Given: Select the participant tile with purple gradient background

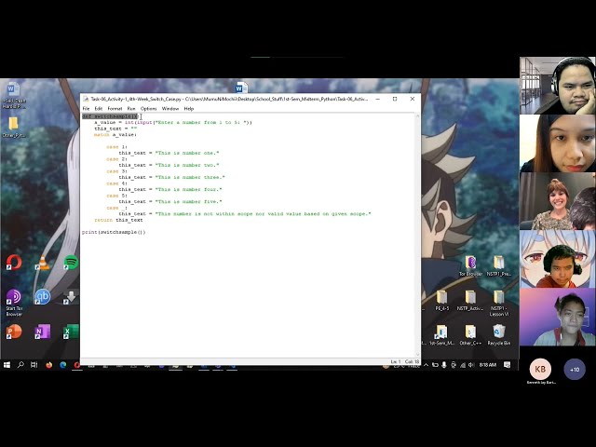Looking at the screenshot, I should tap(557, 317).
